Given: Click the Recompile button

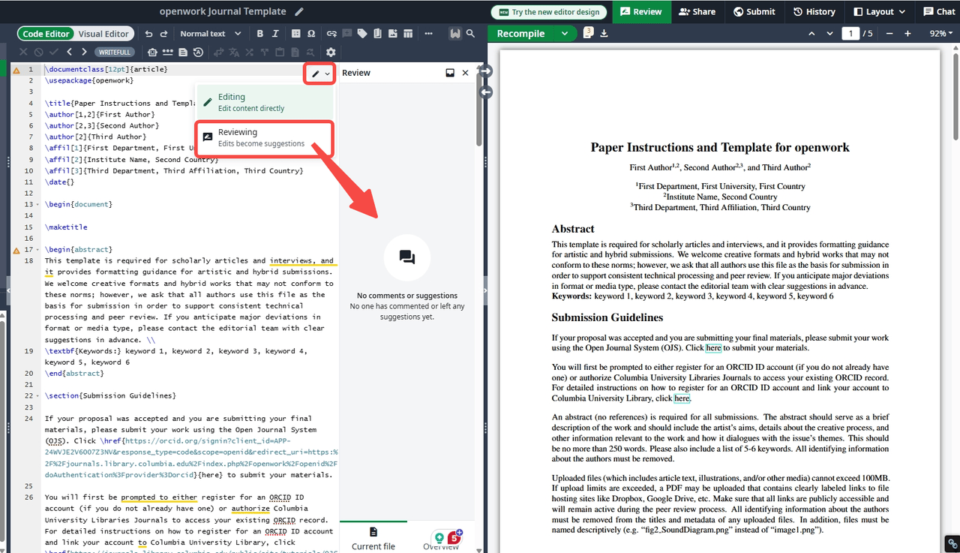Looking at the screenshot, I should click(x=520, y=34).
